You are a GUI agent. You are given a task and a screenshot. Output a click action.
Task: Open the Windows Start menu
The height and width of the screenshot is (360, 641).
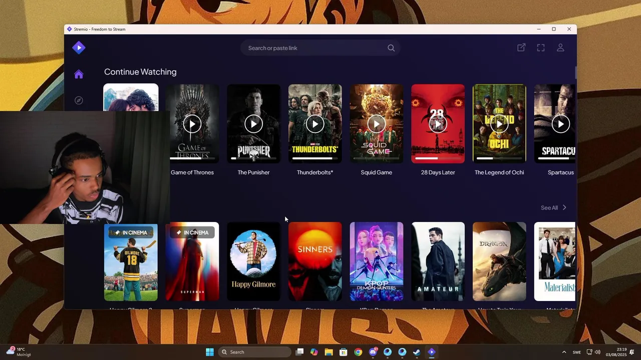point(210,352)
